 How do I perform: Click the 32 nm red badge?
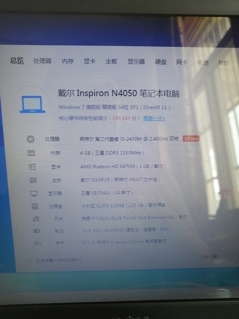coord(191,139)
